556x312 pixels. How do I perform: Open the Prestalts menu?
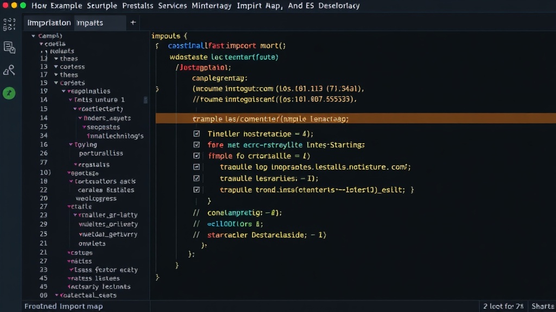(137, 5)
